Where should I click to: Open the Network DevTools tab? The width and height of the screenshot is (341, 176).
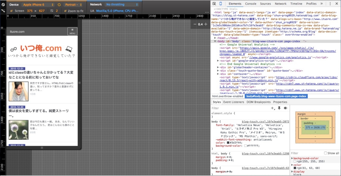pyautogui.click(x=280, y=4)
